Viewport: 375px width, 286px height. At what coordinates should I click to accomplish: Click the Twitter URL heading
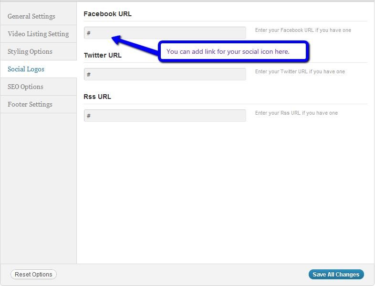pos(103,55)
